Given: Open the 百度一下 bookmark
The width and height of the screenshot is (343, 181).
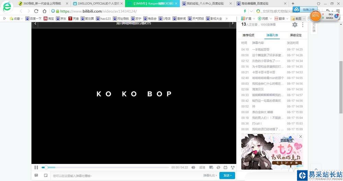Looking at the screenshot, I should [x=34, y=18].
